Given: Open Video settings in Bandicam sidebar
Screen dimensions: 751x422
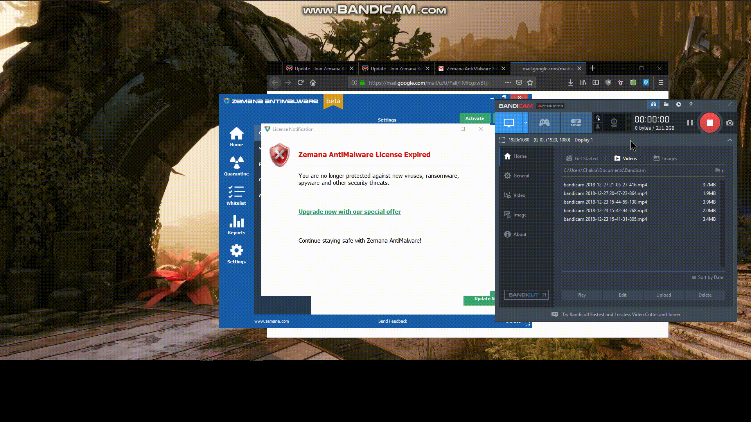Looking at the screenshot, I should pos(519,195).
